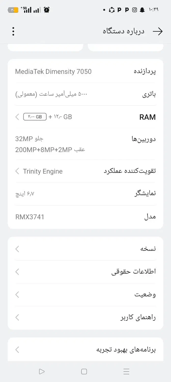
Task: Tap the Back triangle in navigation bar
Action: [41, 372]
